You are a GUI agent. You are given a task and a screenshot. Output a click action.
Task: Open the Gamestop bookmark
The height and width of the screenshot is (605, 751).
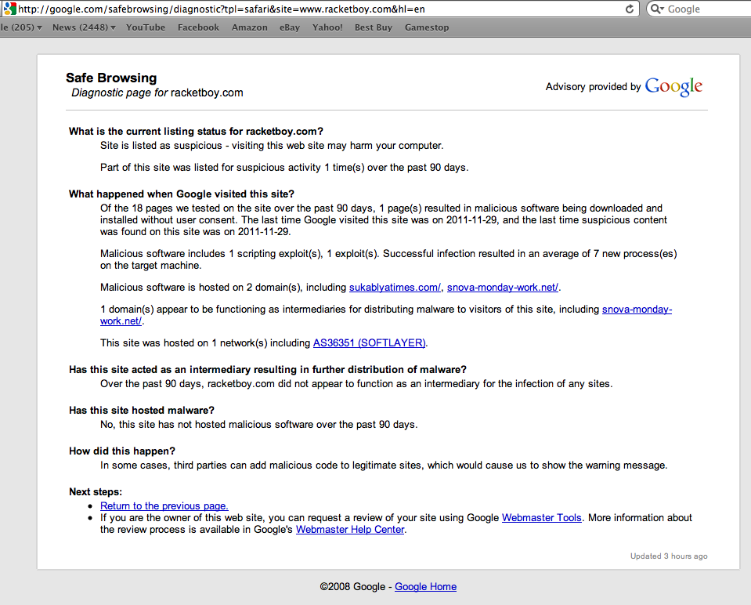pyautogui.click(x=427, y=27)
